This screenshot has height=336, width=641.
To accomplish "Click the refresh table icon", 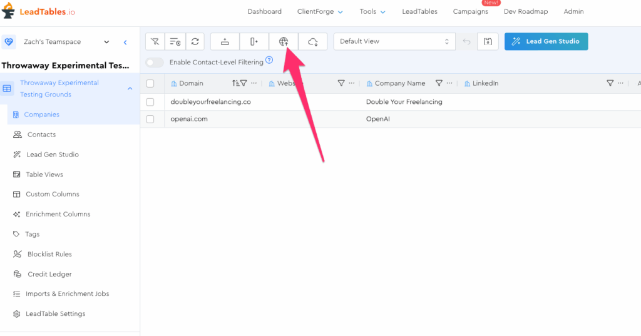I will (x=195, y=42).
